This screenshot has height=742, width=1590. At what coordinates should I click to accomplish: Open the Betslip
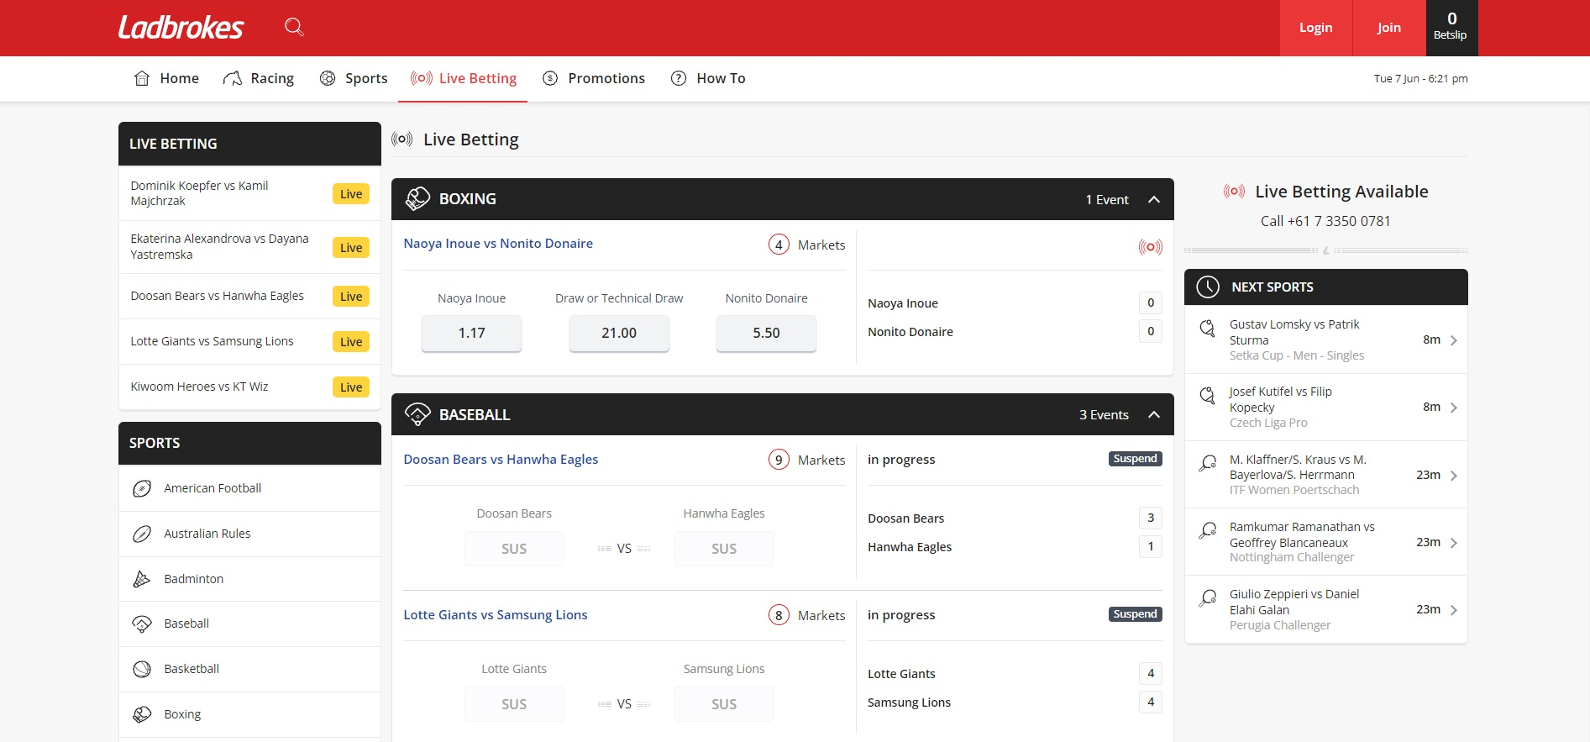(x=1451, y=28)
